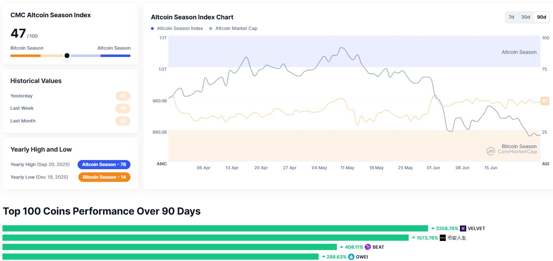Click the 880.0B market cap axis label
This screenshot has height=261, width=553.
point(159,132)
